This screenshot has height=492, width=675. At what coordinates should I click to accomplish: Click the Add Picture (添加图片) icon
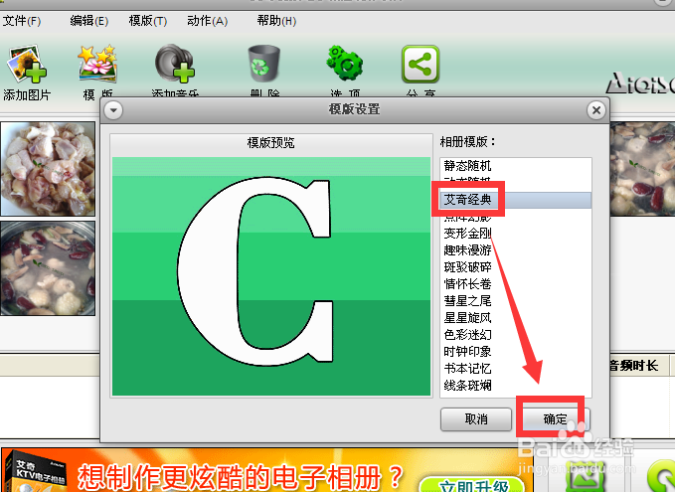(27, 64)
